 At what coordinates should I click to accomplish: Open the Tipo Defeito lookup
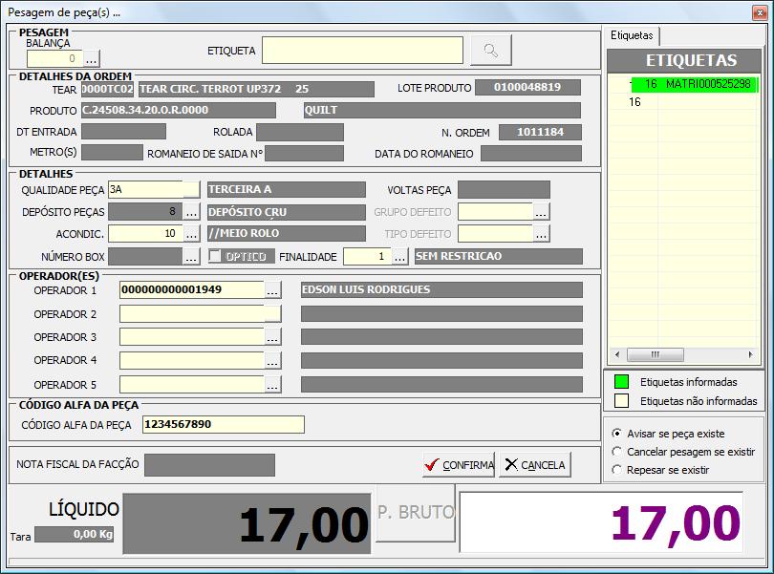(542, 234)
